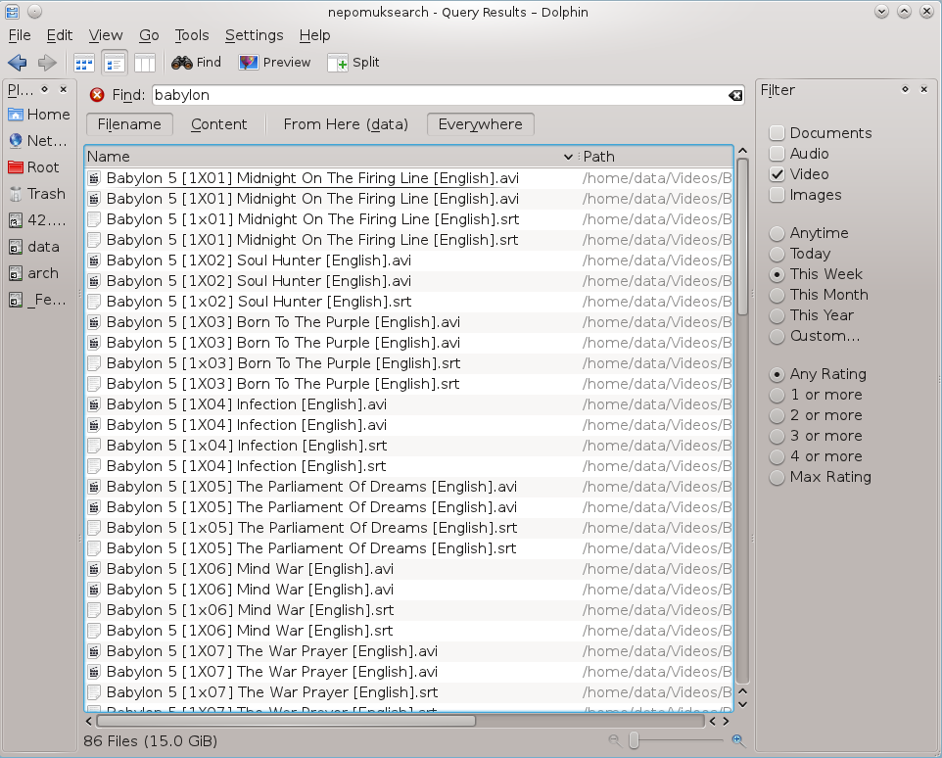The width and height of the screenshot is (942, 758).
Task: Switch to Columns view mode
Action: (x=144, y=63)
